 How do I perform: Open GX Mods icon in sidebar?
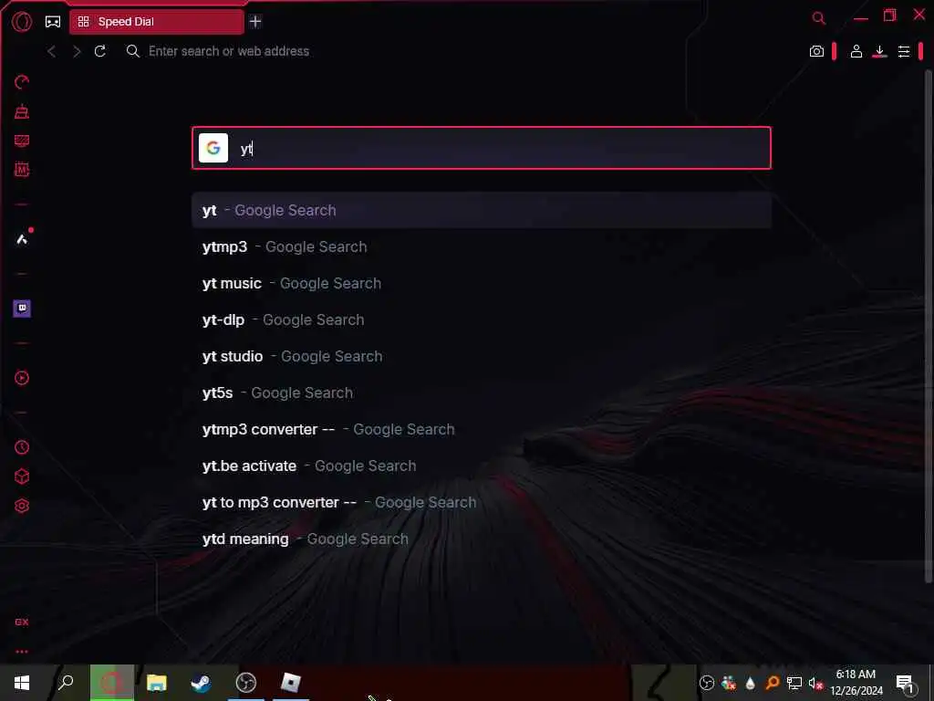point(22,170)
